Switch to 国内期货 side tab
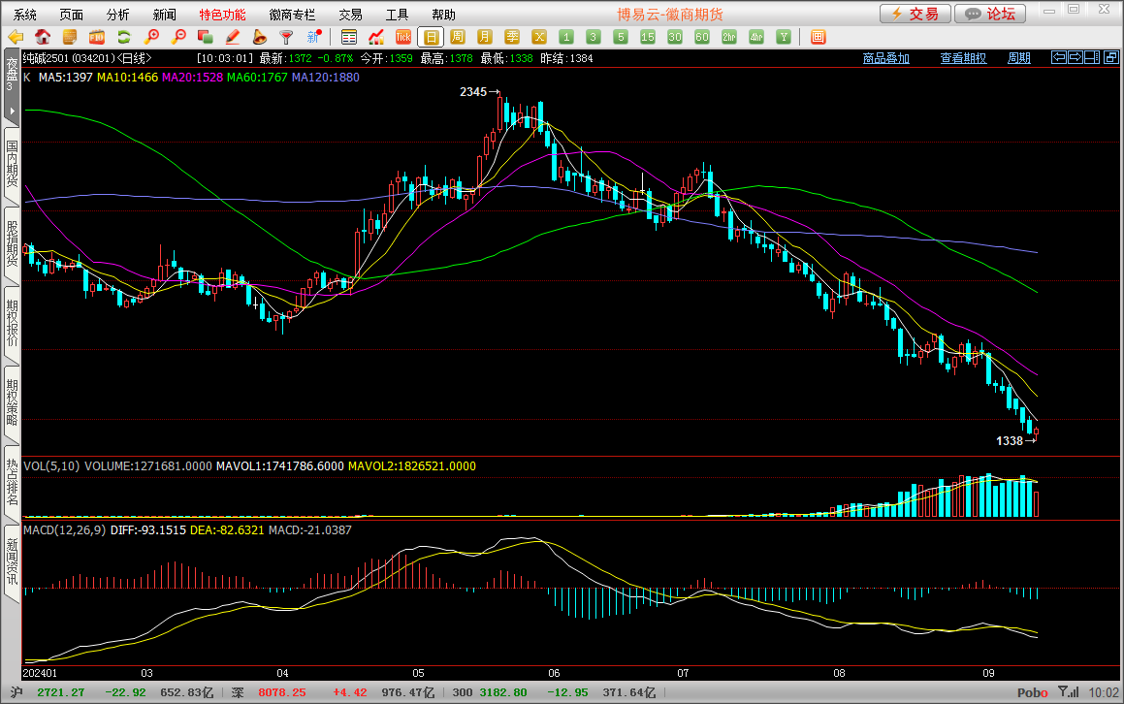The height and width of the screenshot is (704, 1124). click(x=12, y=164)
